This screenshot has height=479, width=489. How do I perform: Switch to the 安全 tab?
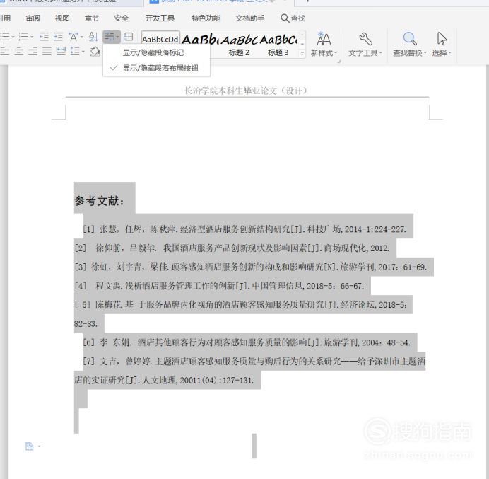pyautogui.click(x=121, y=18)
